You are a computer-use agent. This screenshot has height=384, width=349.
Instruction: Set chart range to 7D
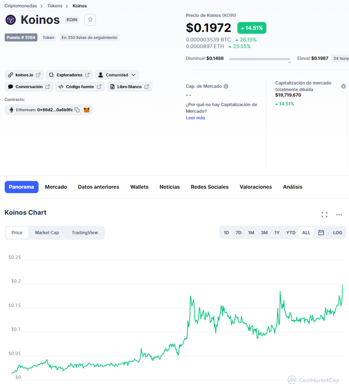pyautogui.click(x=238, y=233)
